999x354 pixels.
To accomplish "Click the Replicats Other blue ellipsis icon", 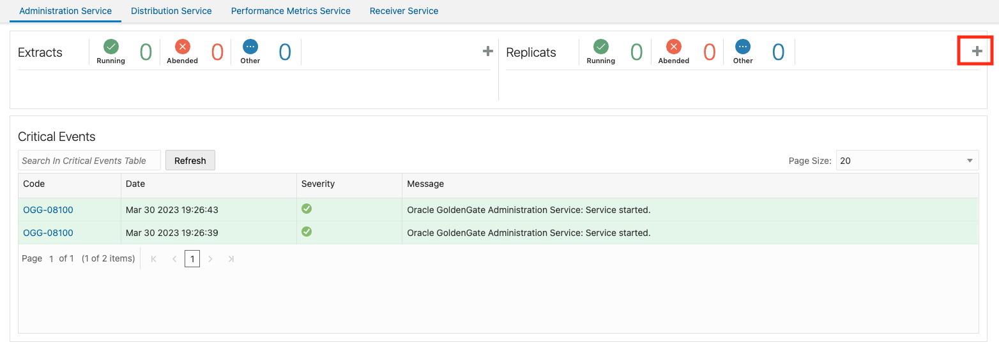I will point(743,47).
